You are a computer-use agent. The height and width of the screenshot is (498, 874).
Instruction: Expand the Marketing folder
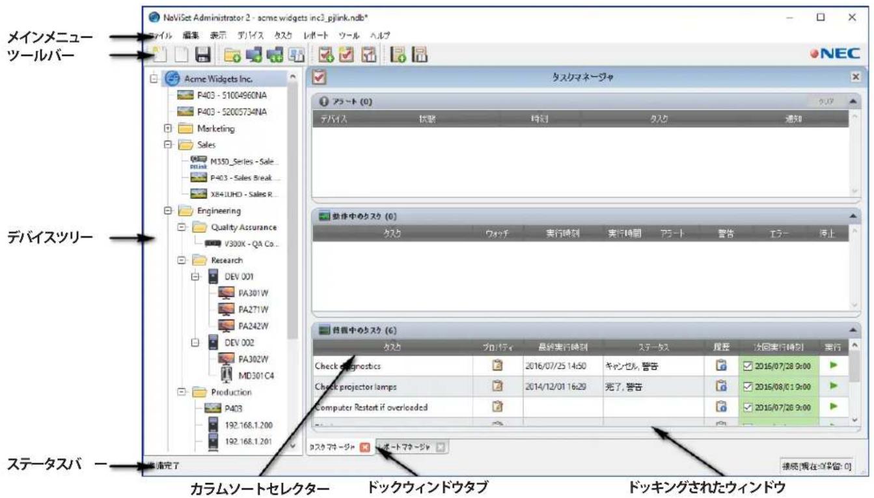click(167, 128)
